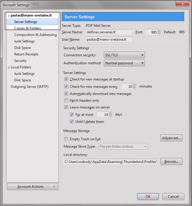Enable Empty Trash on Exit checkbox
The image size is (192, 206).
click(66, 139)
